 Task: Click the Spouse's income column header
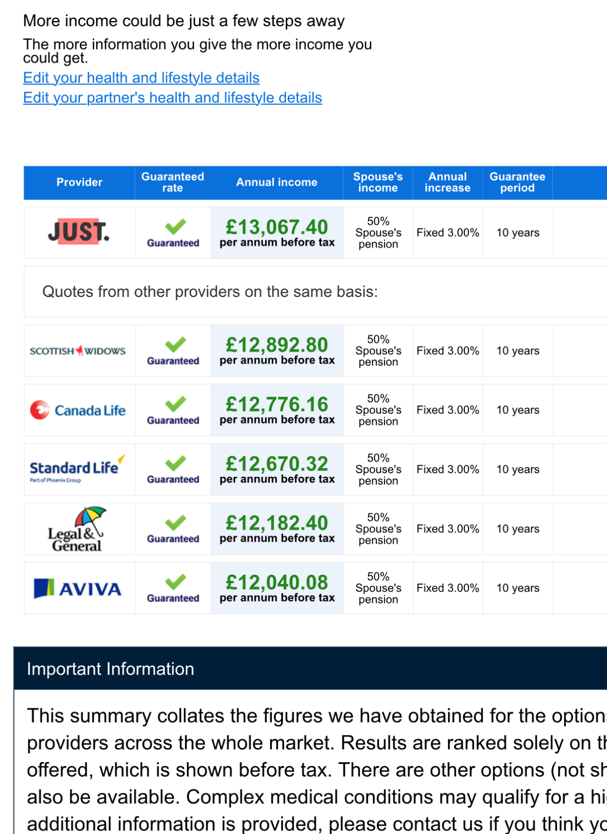click(378, 182)
